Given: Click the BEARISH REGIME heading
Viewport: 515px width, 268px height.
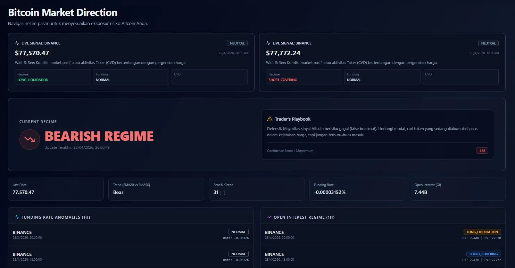Looking at the screenshot, I should click(x=100, y=136).
